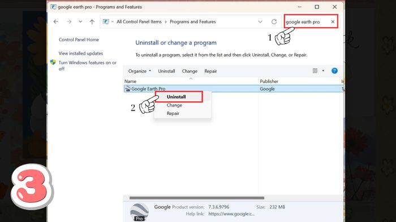Click the shield icon beside Windows features

53,62
